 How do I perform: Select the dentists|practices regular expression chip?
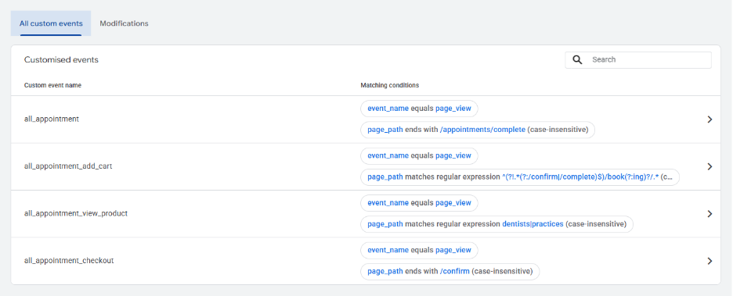(497, 224)
